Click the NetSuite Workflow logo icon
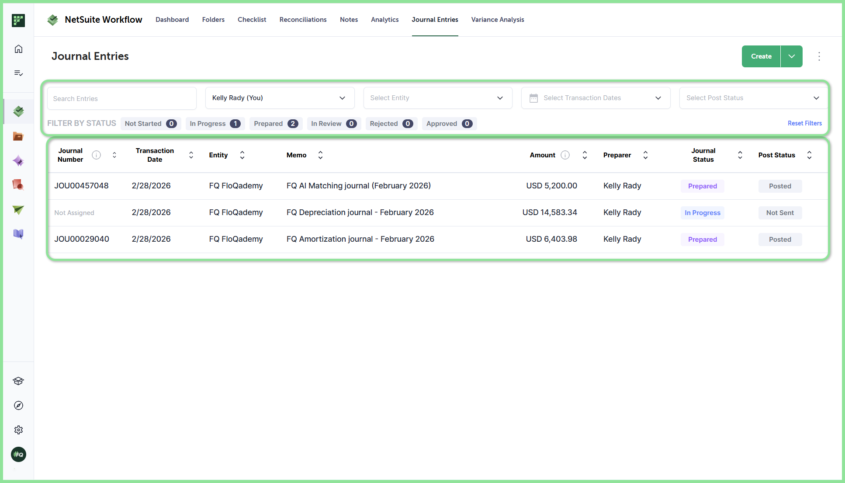845x483 pixels. pos(53,20)
